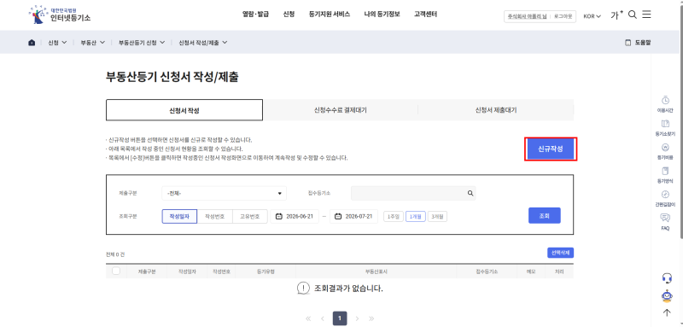683x327 pixels.
Task: Expand the 부동산 breadcrumb dropdown
Action: (x=93, y=43)
